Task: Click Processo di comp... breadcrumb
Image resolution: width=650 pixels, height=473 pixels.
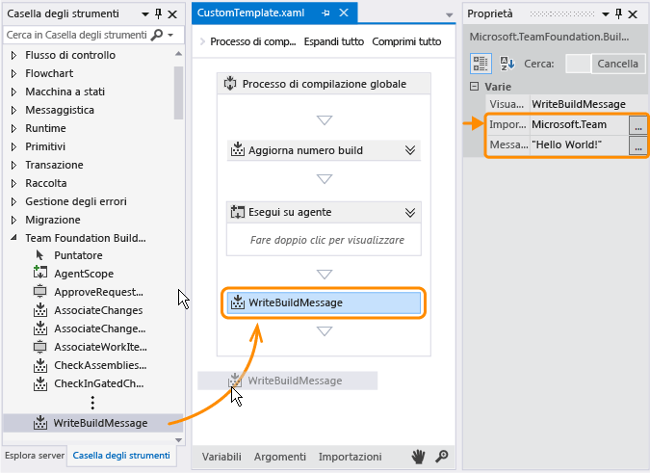Action: coord(253,41)
